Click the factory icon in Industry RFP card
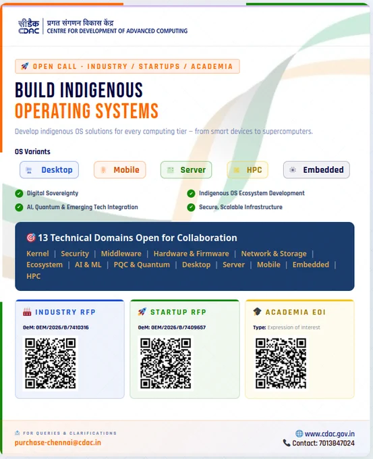 (27, 312)
